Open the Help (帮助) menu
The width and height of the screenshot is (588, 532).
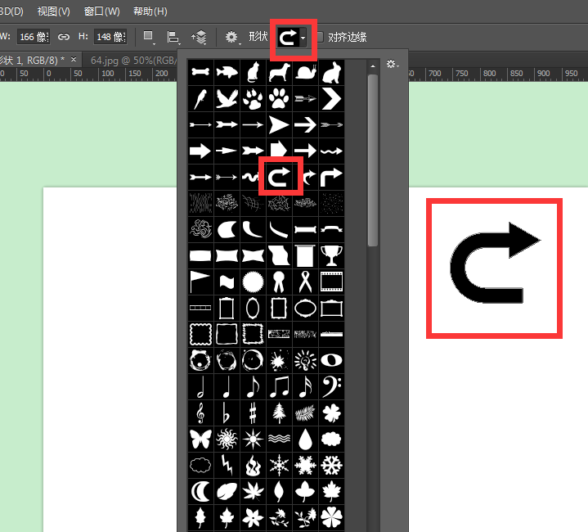point(150,11)
